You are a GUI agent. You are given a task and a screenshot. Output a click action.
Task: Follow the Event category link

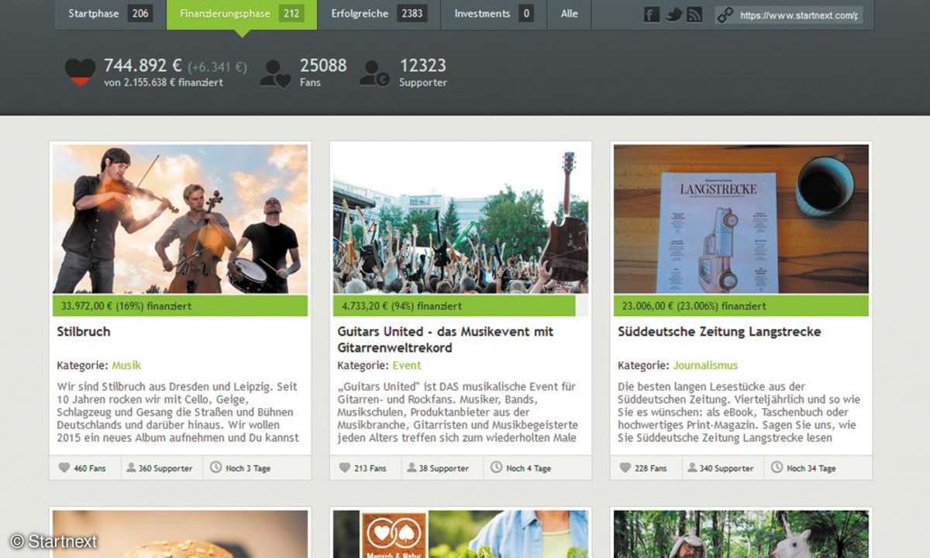point(407,365)
